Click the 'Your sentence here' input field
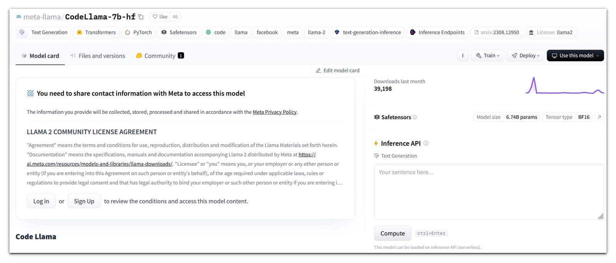Viewport: 616px width, 263px height. click(x=489, y=191)
